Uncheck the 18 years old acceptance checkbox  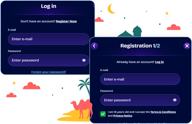click(x=103, y=114)
